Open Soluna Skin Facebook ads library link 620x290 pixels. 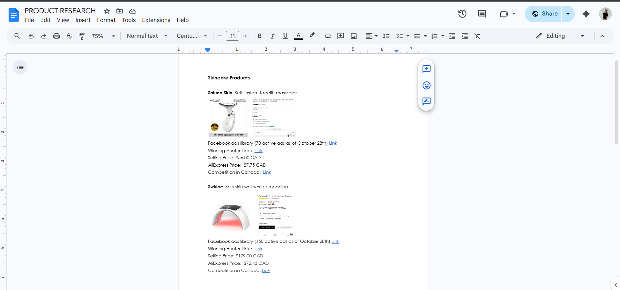point(333,143)
